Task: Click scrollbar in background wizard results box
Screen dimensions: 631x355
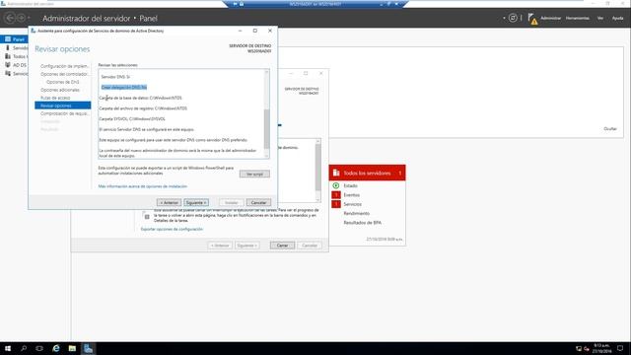Action: tap(317, 167)
